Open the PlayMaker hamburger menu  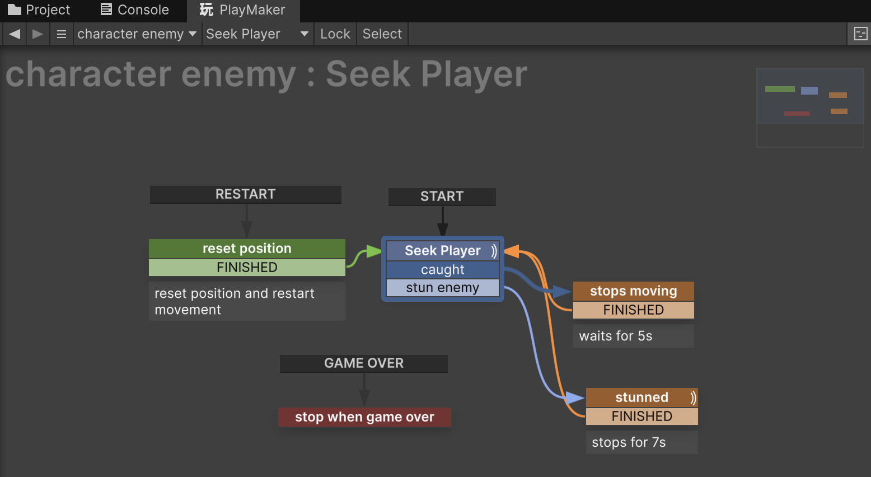pos(62,34)
